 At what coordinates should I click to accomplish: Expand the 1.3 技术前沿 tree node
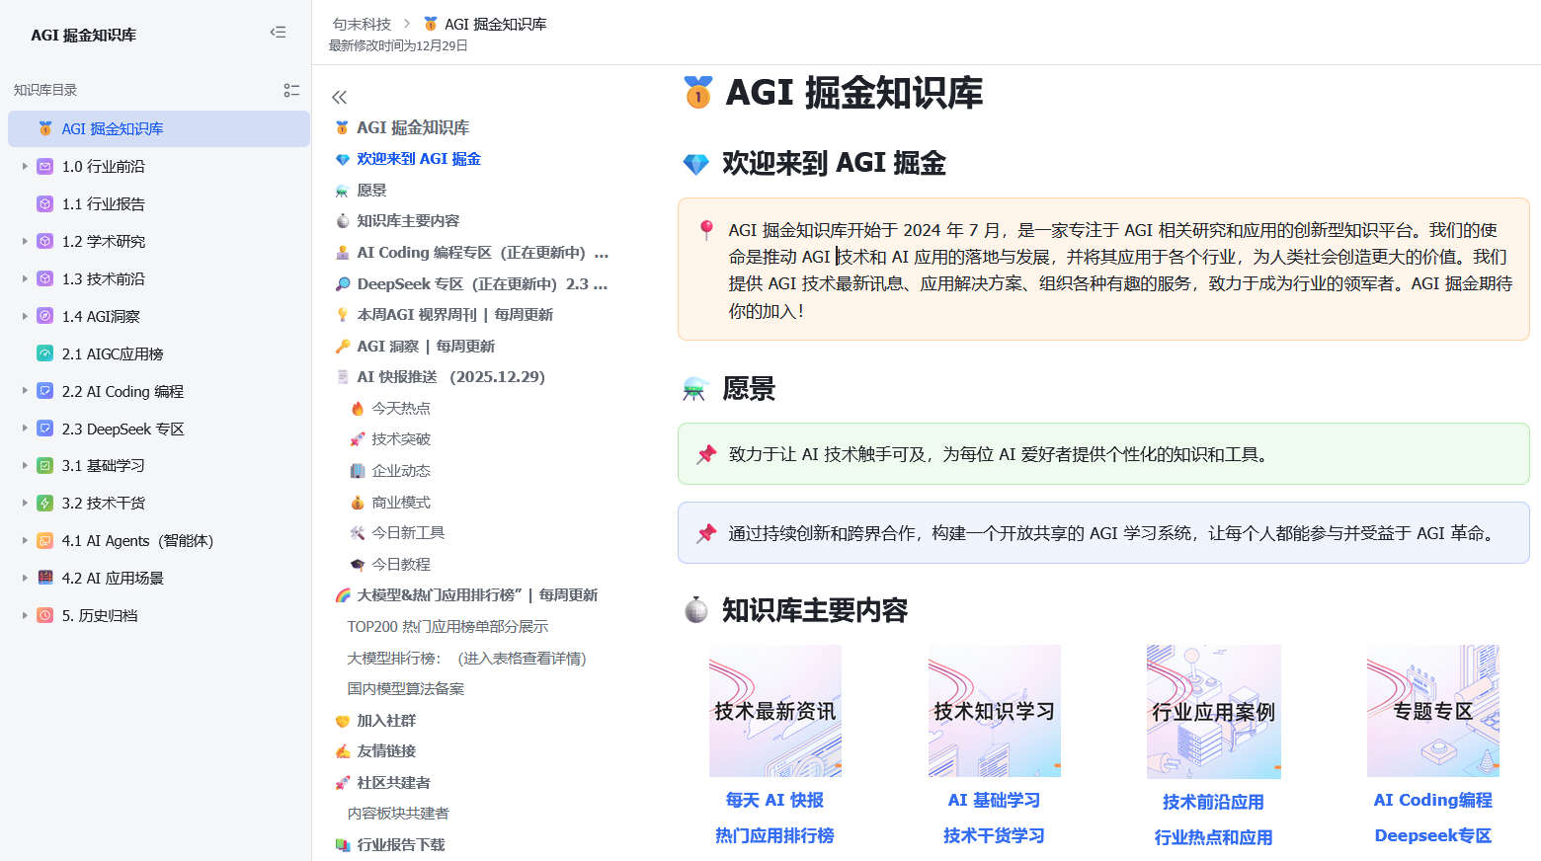(x=25, y=279)
